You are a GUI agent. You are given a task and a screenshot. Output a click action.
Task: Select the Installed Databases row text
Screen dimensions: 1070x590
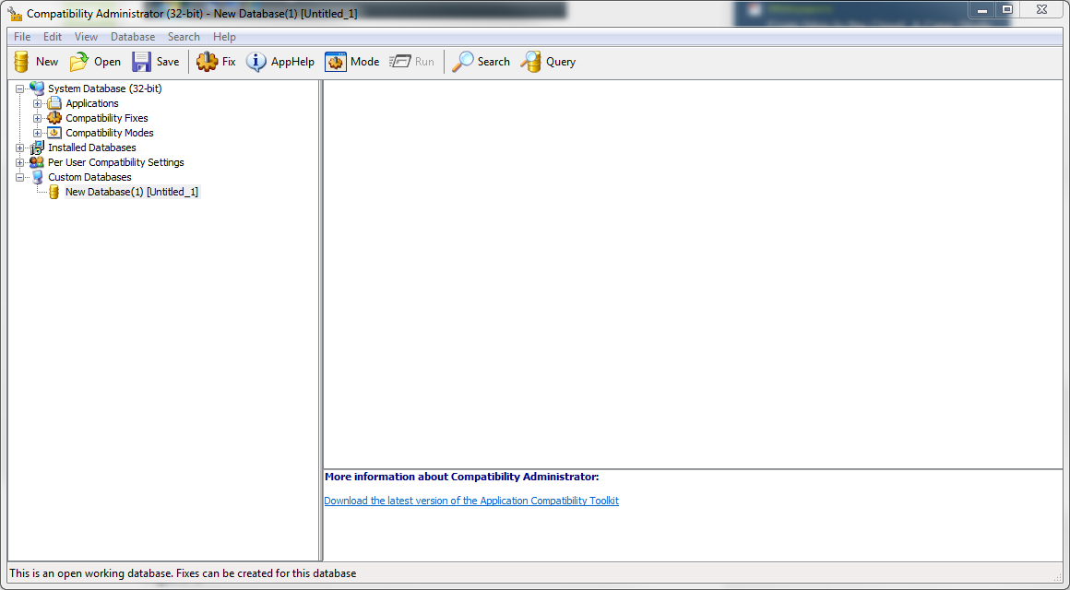coord(92,147)
